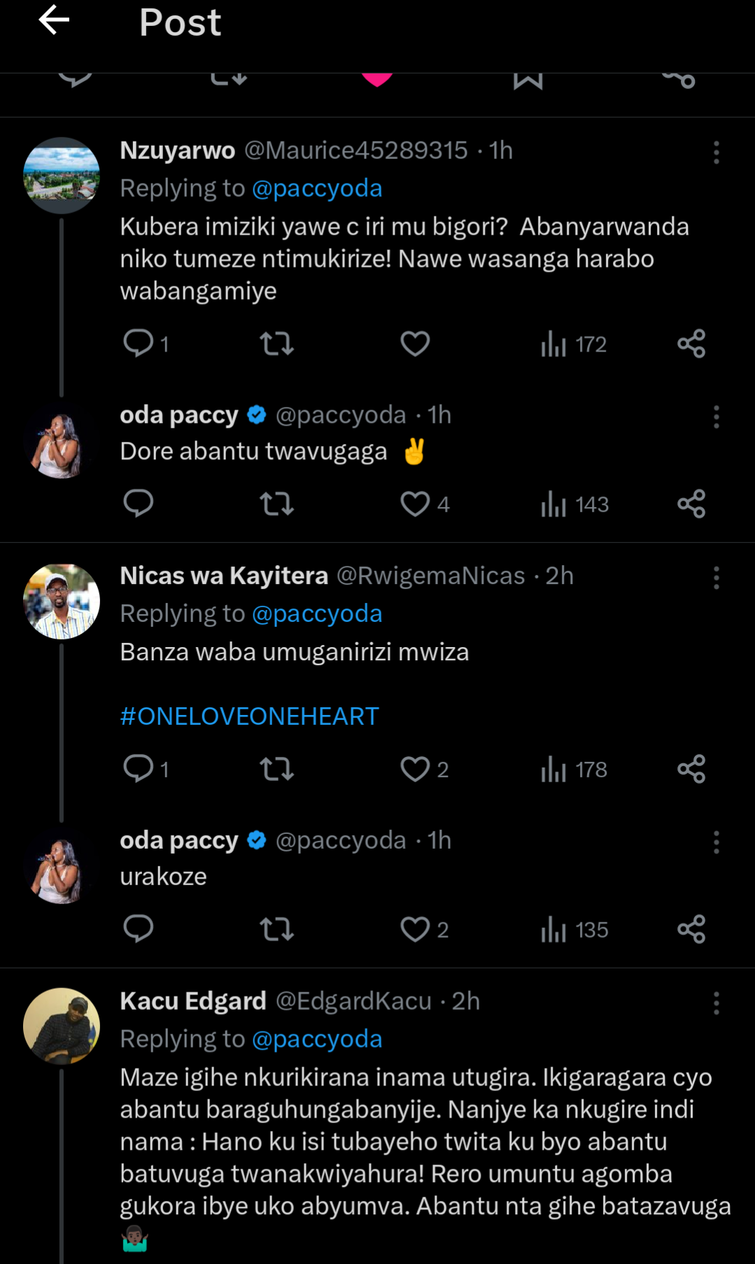Open Nicas wa Kayitera's profile picture
Screen dimensions: 755x1264
point(62,602)
